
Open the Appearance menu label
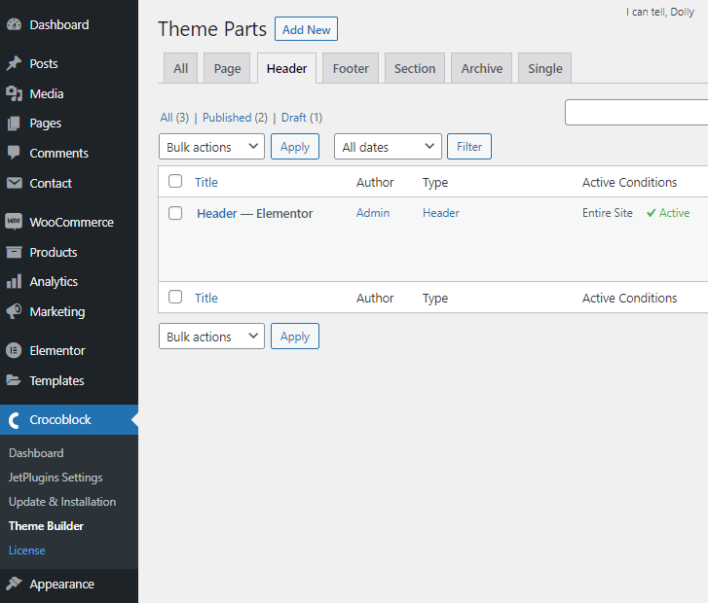pos(62,585)
